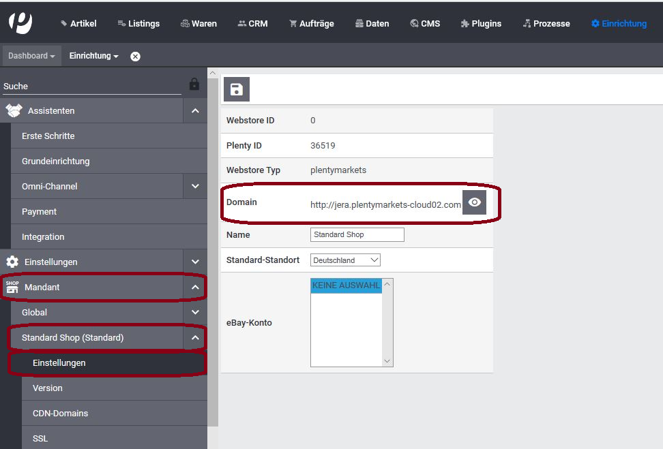Select the Version sidebar entry

pyautogui.click(x=48, y=388)
